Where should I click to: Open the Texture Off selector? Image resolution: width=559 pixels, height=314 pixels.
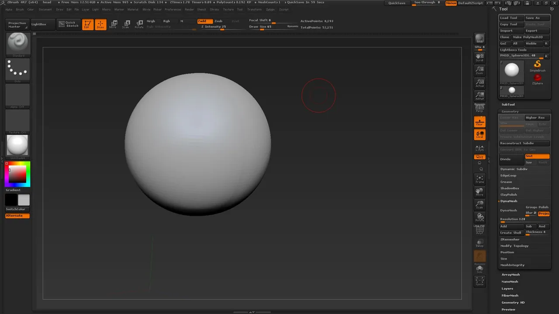tap(17, 121)
